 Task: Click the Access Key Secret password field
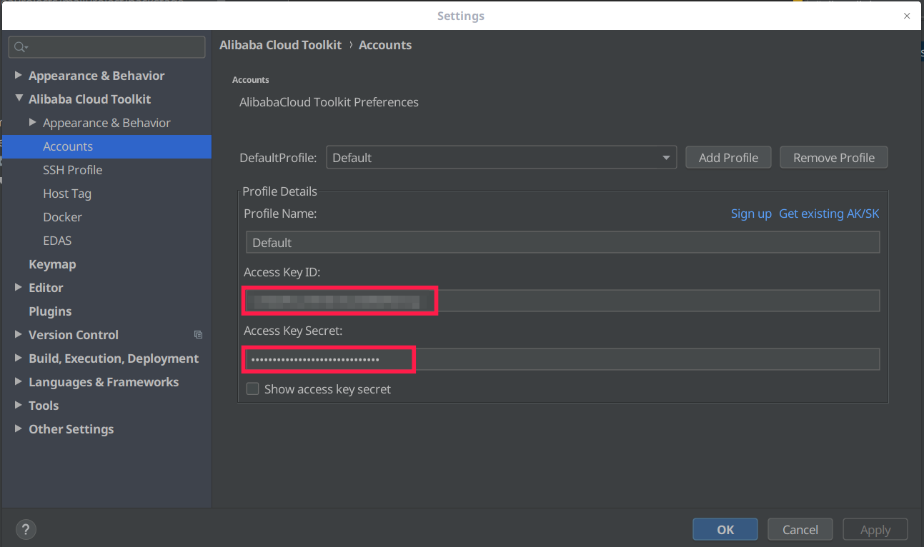562,359
